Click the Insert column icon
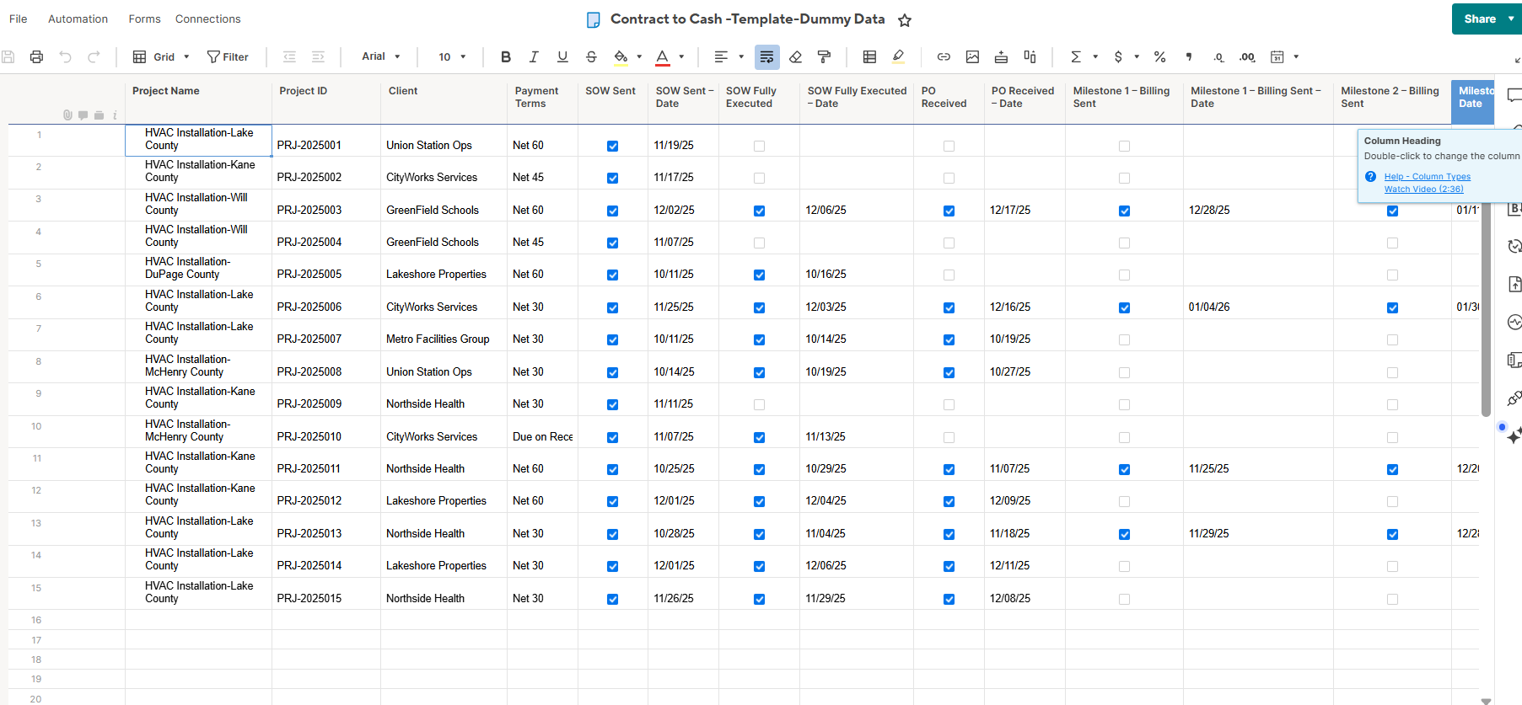 [x=1030, y=56]
